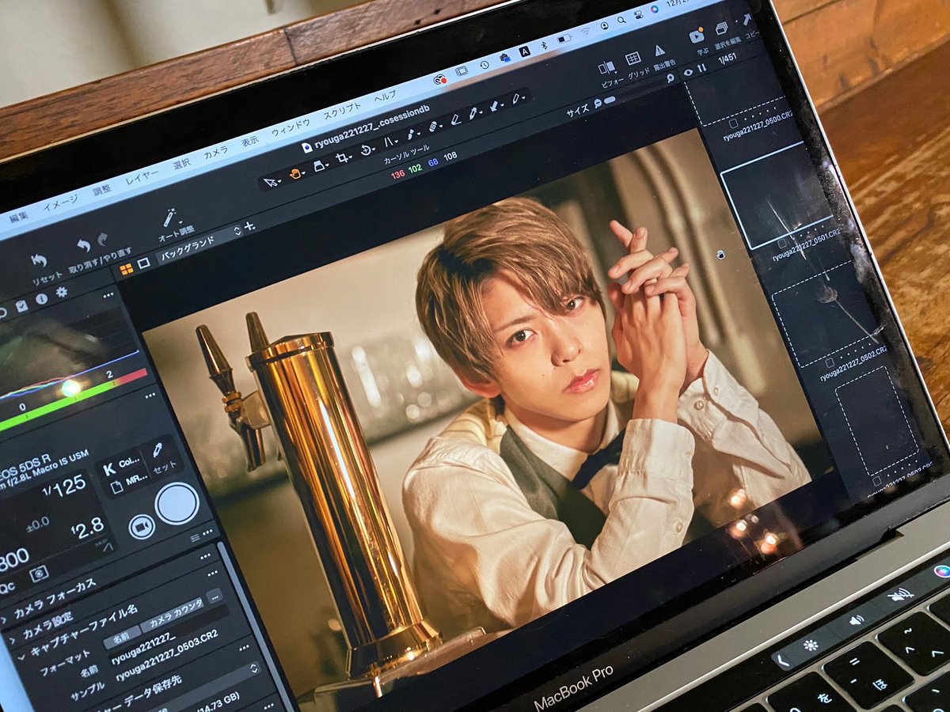Open the Adjustments (調整) menu
The width and height of the screenshot is (950, 712).
102,190
